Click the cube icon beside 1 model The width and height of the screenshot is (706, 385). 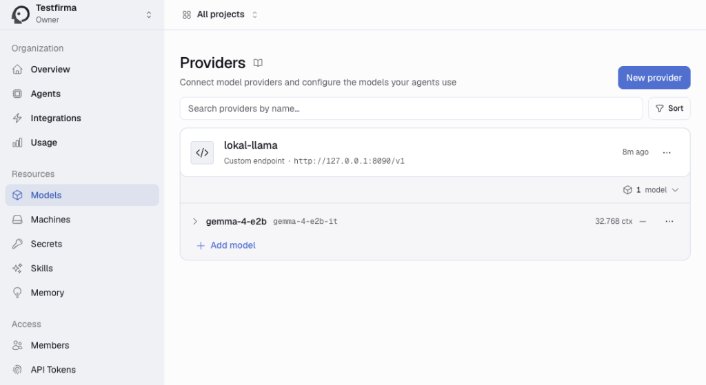pyautogui.click(x=627, y=190)
